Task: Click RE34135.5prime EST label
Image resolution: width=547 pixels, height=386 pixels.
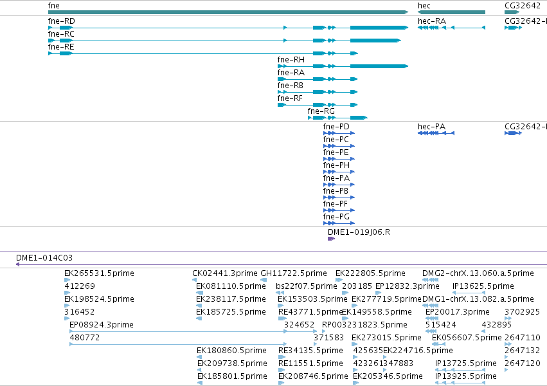Action: 311,351
